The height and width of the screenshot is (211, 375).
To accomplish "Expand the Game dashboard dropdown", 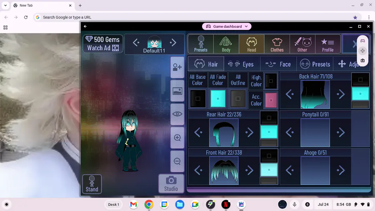I will (227, 26).
